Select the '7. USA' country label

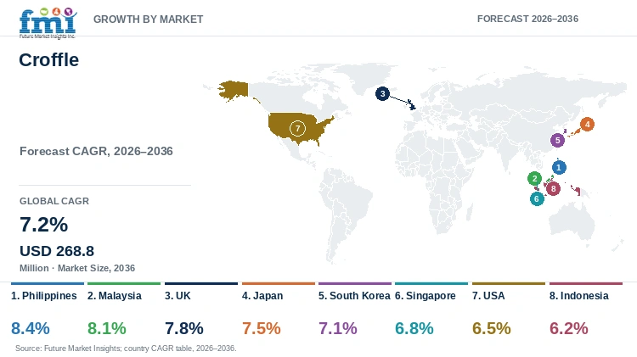pos(488,296)
